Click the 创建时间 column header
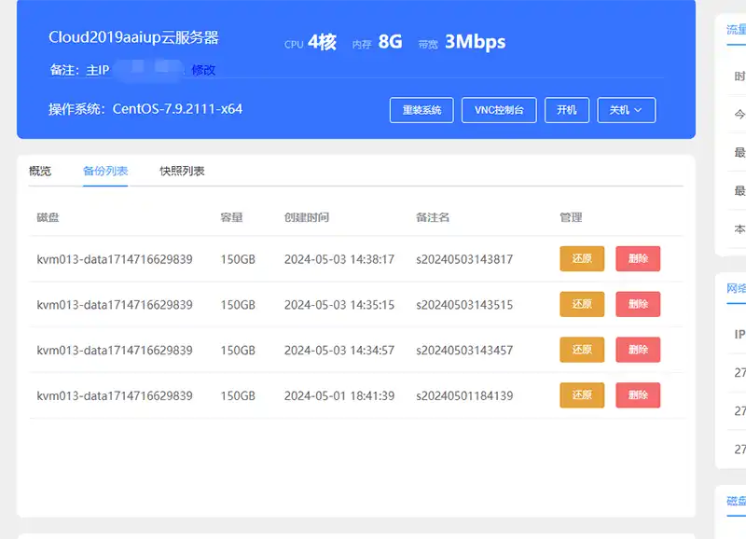The height and width of the screenshot is (539, 746). 307,217
